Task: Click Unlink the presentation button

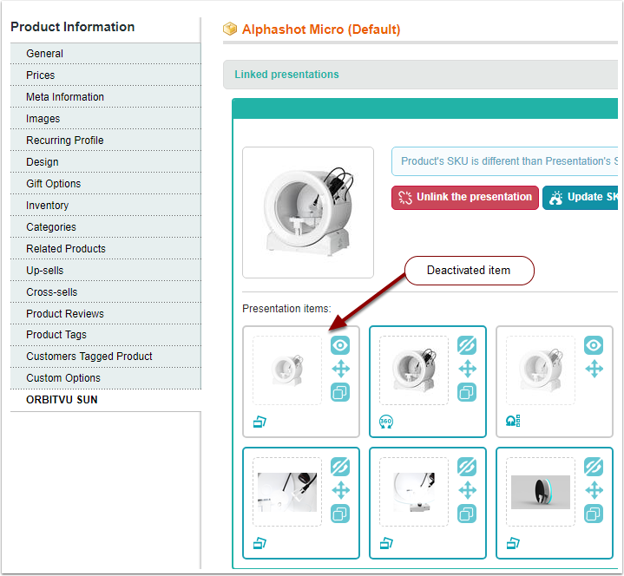Action: [x=465, y=197]
